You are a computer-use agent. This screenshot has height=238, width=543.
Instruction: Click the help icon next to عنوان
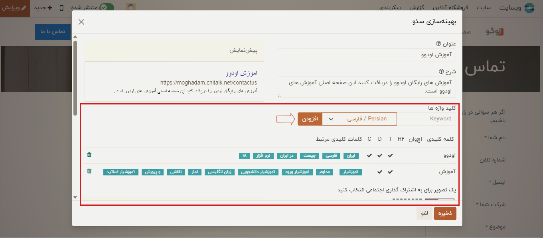click(438, 43)
